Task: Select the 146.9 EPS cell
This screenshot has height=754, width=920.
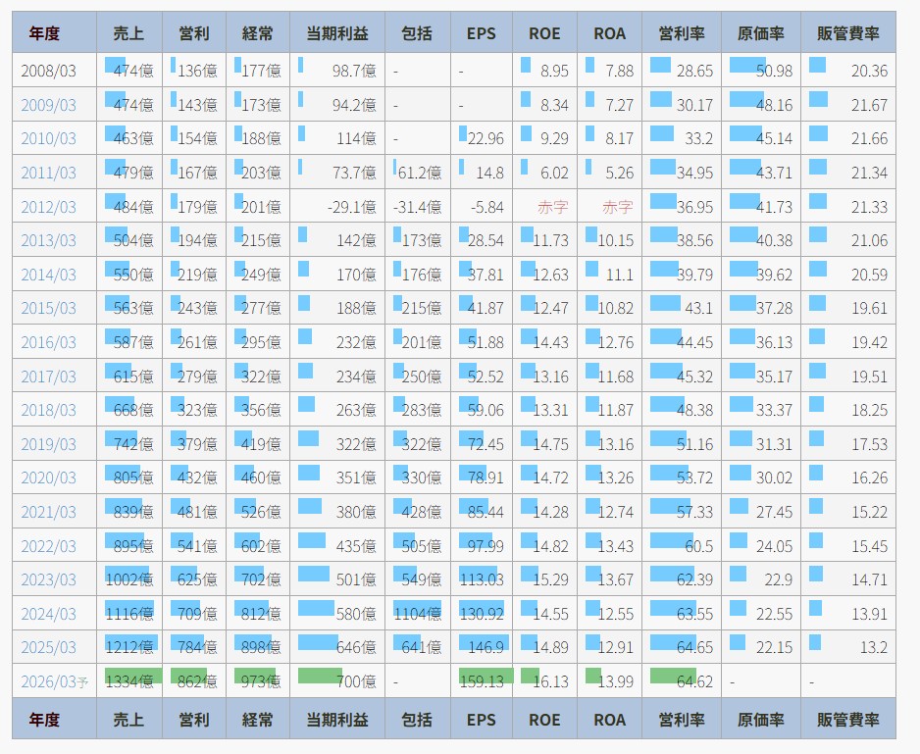Action: click(482, 647)
